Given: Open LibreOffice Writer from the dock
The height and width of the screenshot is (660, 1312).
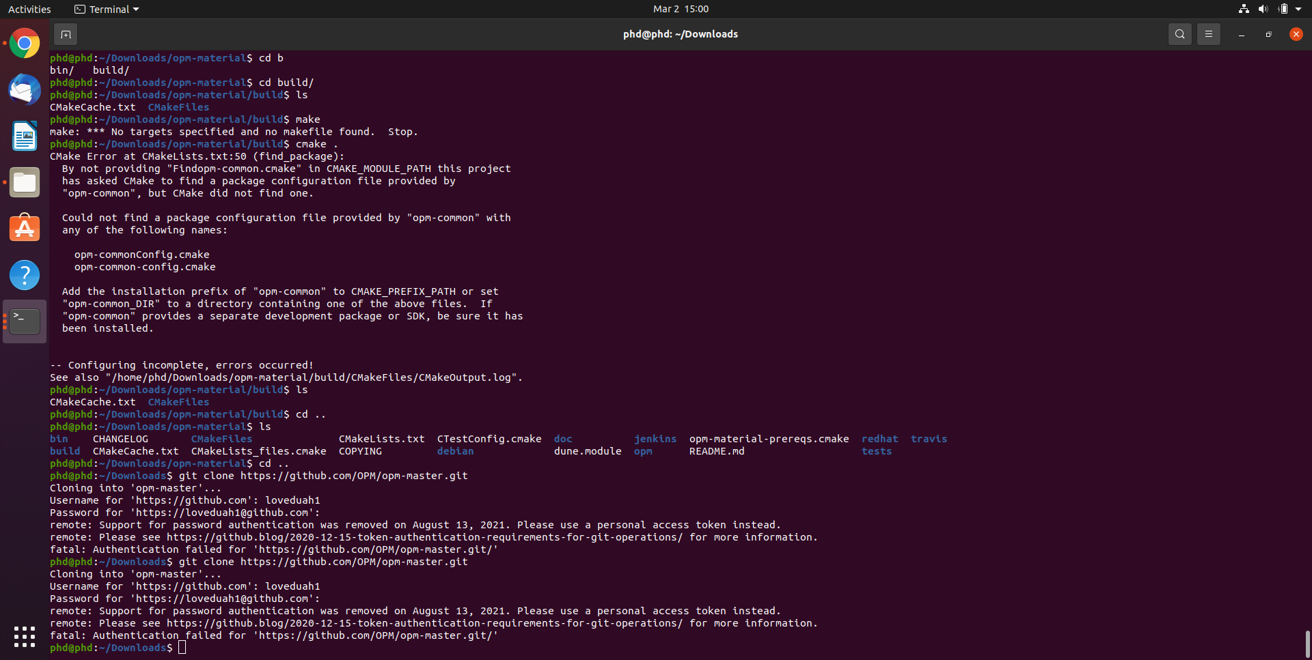Looking at the screenshot, I should coord(25,136).
